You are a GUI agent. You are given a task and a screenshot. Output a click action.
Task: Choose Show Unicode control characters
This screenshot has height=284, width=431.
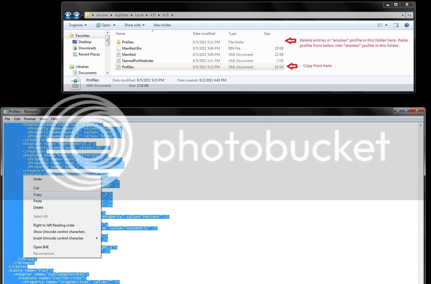click(x=62, y=232)
